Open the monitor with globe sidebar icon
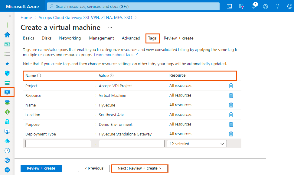294x175 pixels. 7,131
